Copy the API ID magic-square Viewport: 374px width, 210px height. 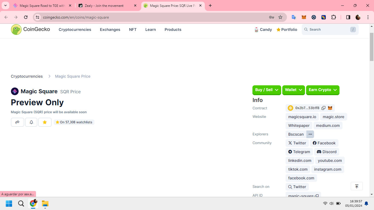(317, 196)
